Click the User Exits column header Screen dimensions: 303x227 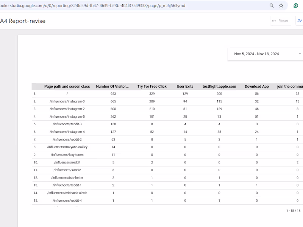pos(185,87)
